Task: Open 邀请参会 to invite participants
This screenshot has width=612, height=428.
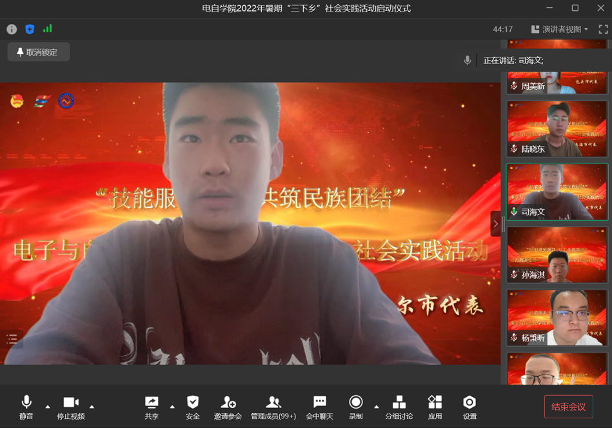Action: 228,407
